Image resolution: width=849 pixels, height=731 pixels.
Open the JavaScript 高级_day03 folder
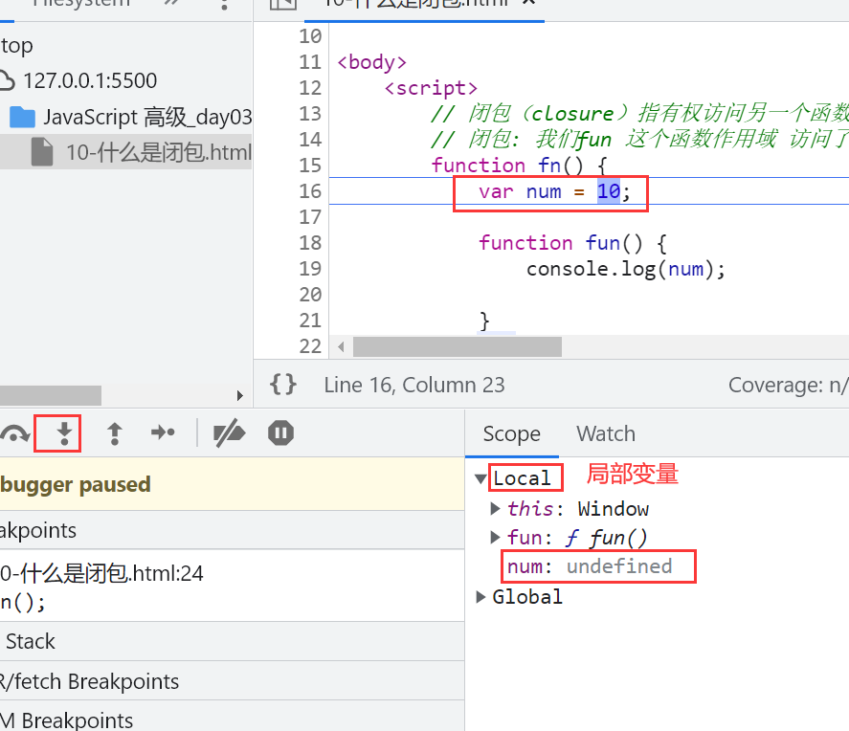(x=146, y=117)
